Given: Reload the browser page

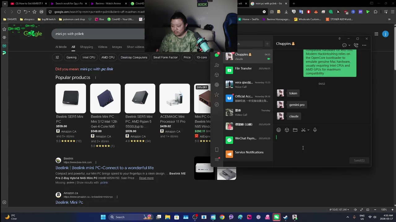Looking at the screenshot, I should click(x=19, y=12).
